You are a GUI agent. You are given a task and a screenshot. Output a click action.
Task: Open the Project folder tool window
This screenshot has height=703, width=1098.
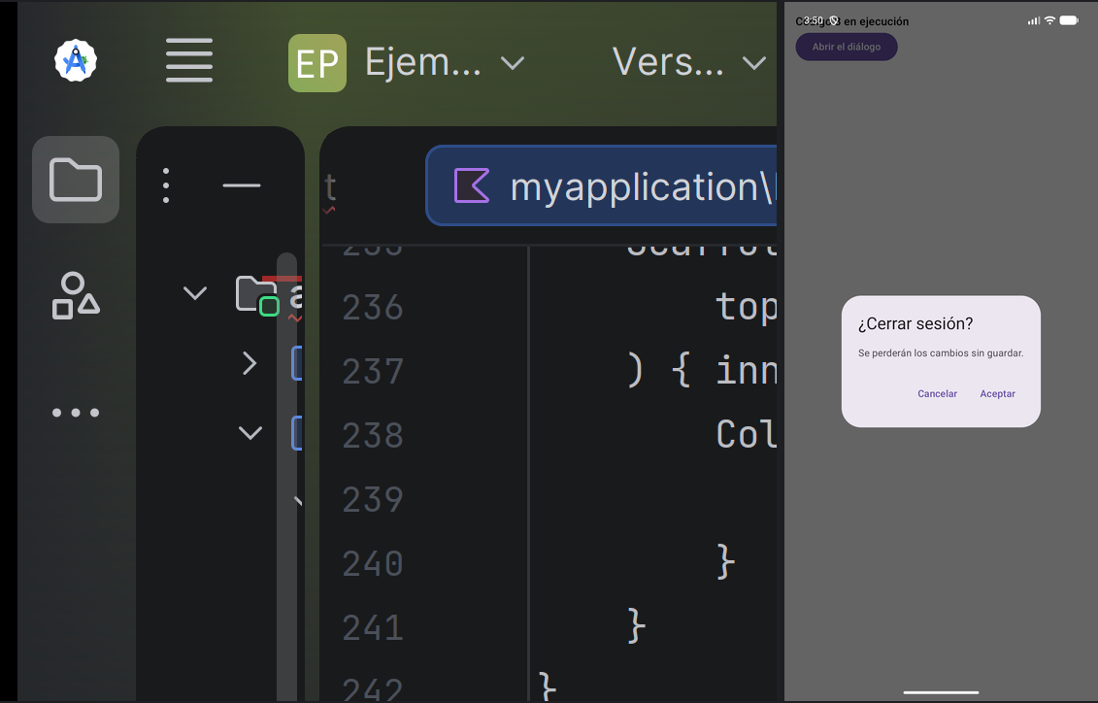76,180
